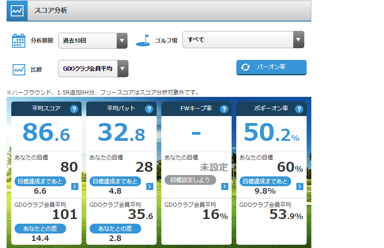The image size is (384, 248).
Task: Open the 比較 dropdown showing GDOクラブ会員平均
Action: [x=93, y=69]
